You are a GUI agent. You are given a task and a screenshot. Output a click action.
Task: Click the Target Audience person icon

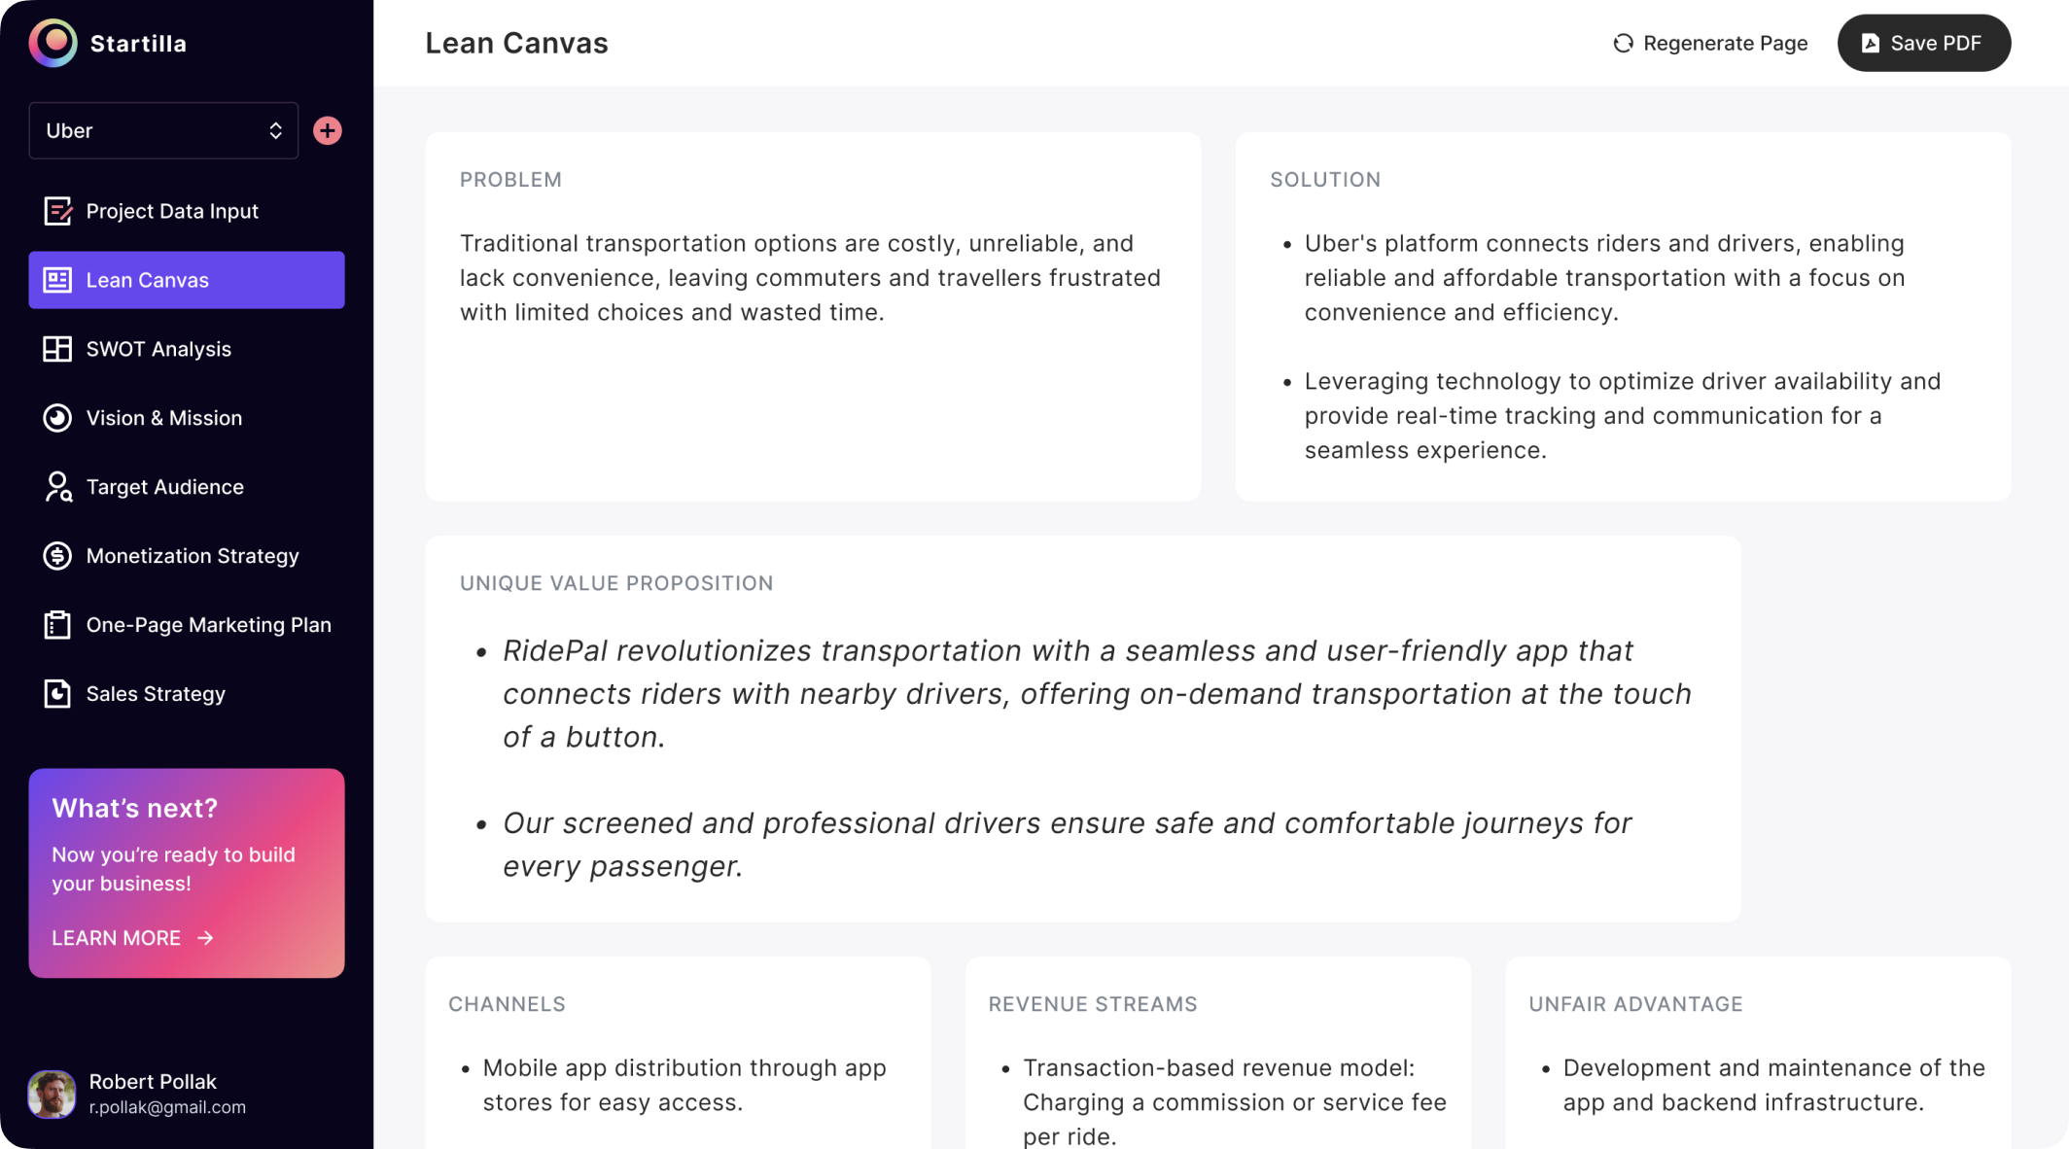pos(57,487)
